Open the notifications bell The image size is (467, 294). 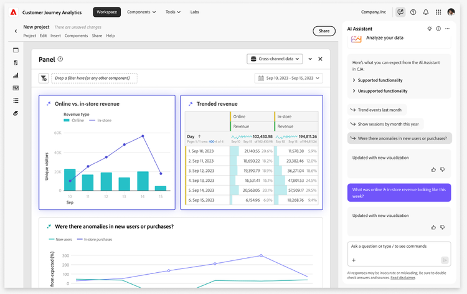click(x=426, y=12)
